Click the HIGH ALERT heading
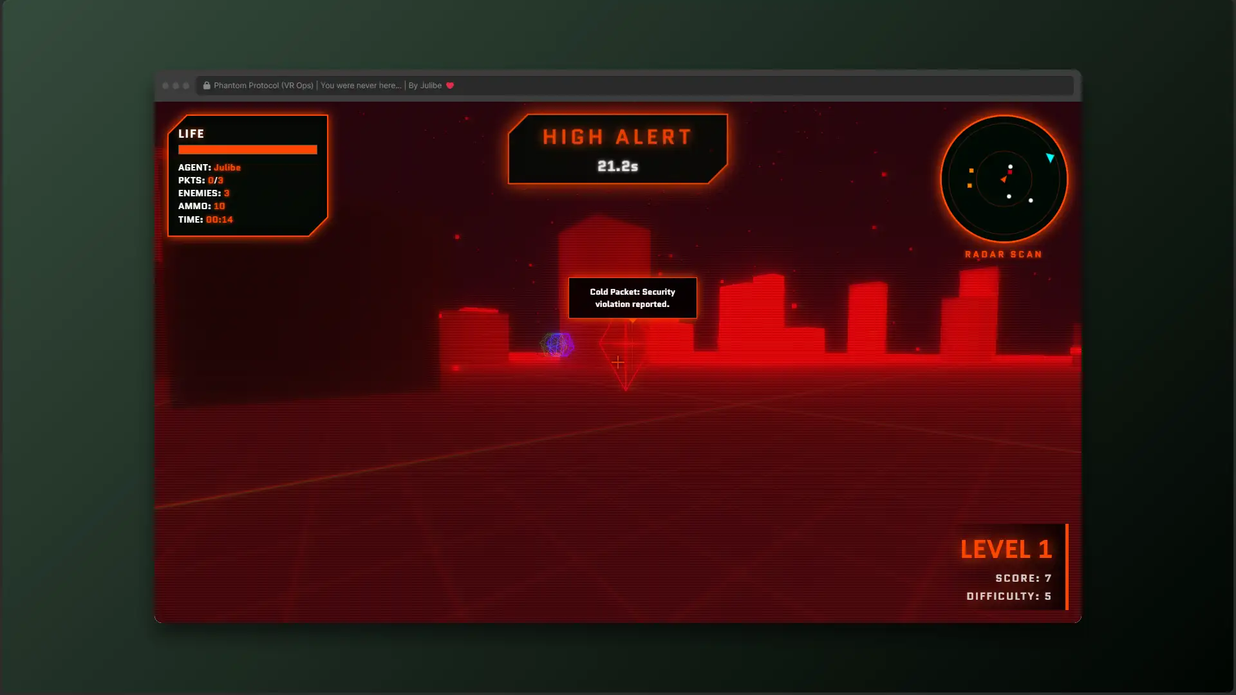 (x=617, y=137)
